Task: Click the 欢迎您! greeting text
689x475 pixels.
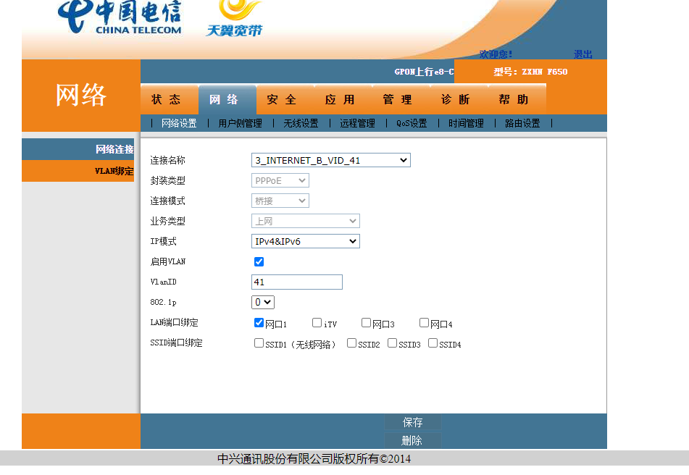Action: 496,54
